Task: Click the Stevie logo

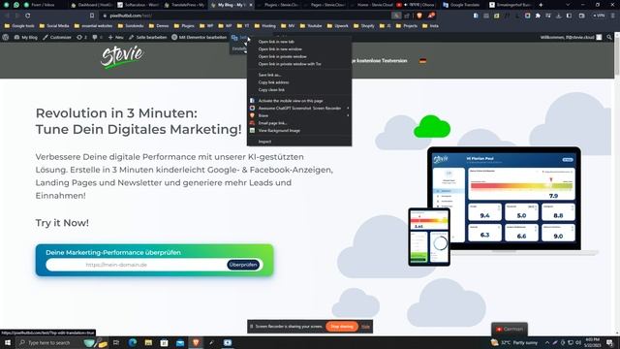Action: click(x=122, y=57)
